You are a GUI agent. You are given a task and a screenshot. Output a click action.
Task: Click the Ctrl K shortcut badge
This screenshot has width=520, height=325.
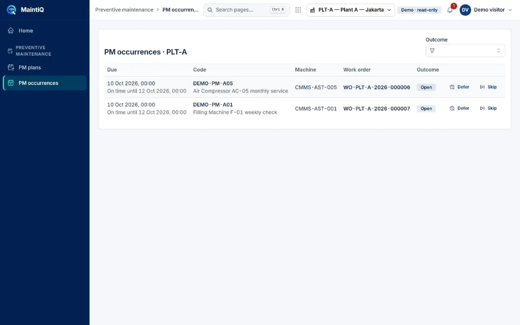click(278, 10)
